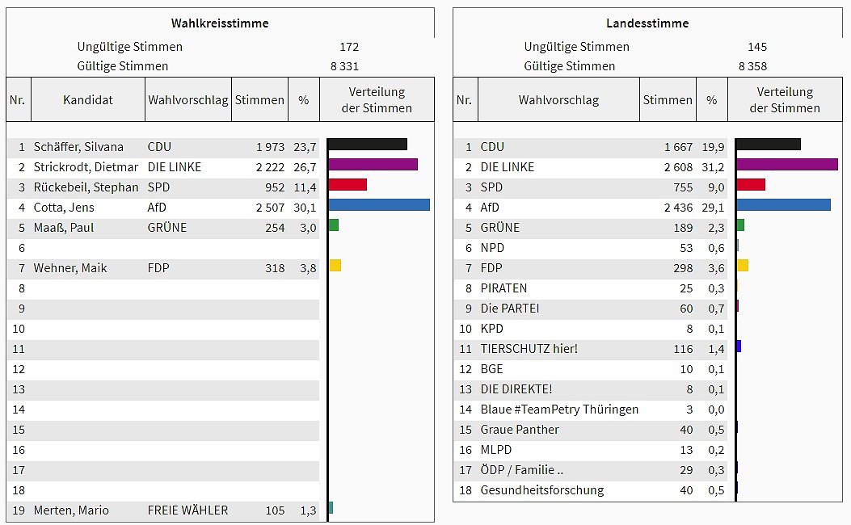This screenshot has height=525, width=851.
Task: Click the Landesstimme table title
Action: click(x=647, y=23)
